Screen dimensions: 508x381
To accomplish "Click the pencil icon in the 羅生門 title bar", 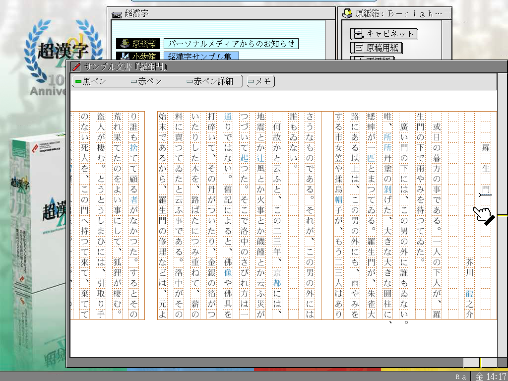I will 75,66.
